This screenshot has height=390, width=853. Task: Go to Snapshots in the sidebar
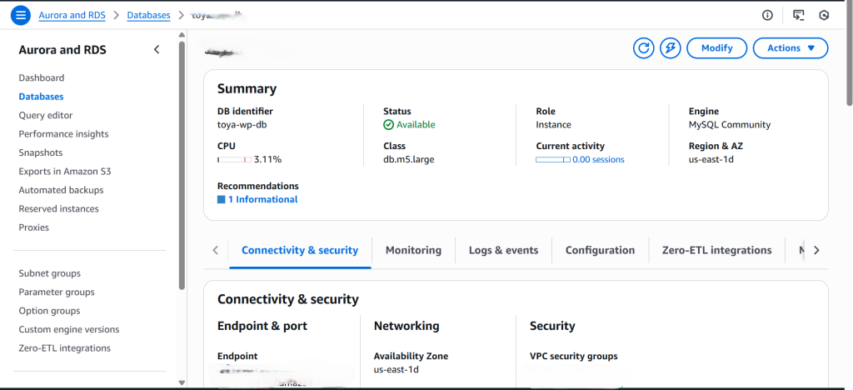coord(41,152)
